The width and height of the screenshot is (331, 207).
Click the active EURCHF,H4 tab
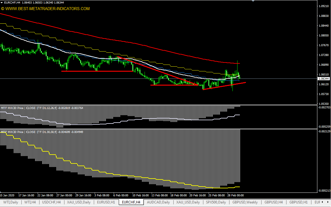pos(131,202)
